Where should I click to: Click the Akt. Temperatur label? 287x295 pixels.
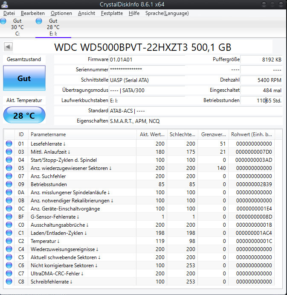24,100
